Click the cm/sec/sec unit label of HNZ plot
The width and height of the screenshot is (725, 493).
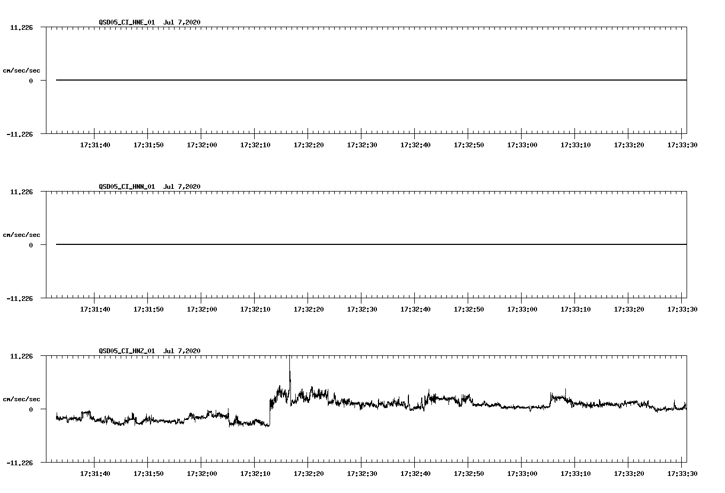tap(21, 399)
